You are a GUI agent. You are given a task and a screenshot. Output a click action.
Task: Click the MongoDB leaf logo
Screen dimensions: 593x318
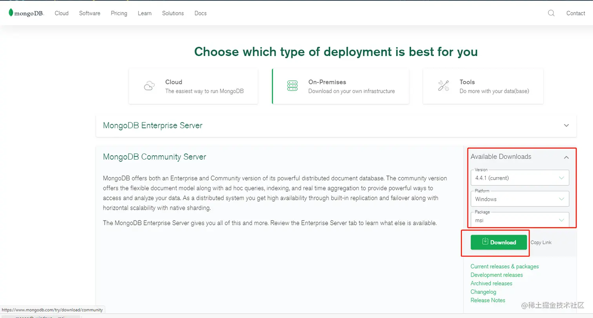pyautogui.click(x=26, y=13)
